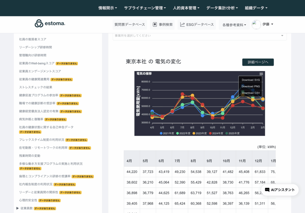Open the 情報開示 menu
Viewport: 305px width, 213px height.
click(x=108, y=8)
